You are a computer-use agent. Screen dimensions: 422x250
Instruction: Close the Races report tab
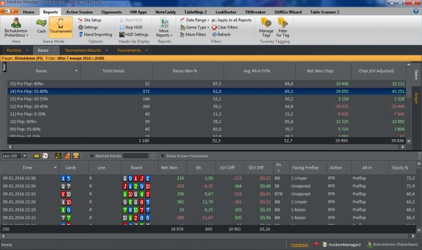[x=54, y=50]
